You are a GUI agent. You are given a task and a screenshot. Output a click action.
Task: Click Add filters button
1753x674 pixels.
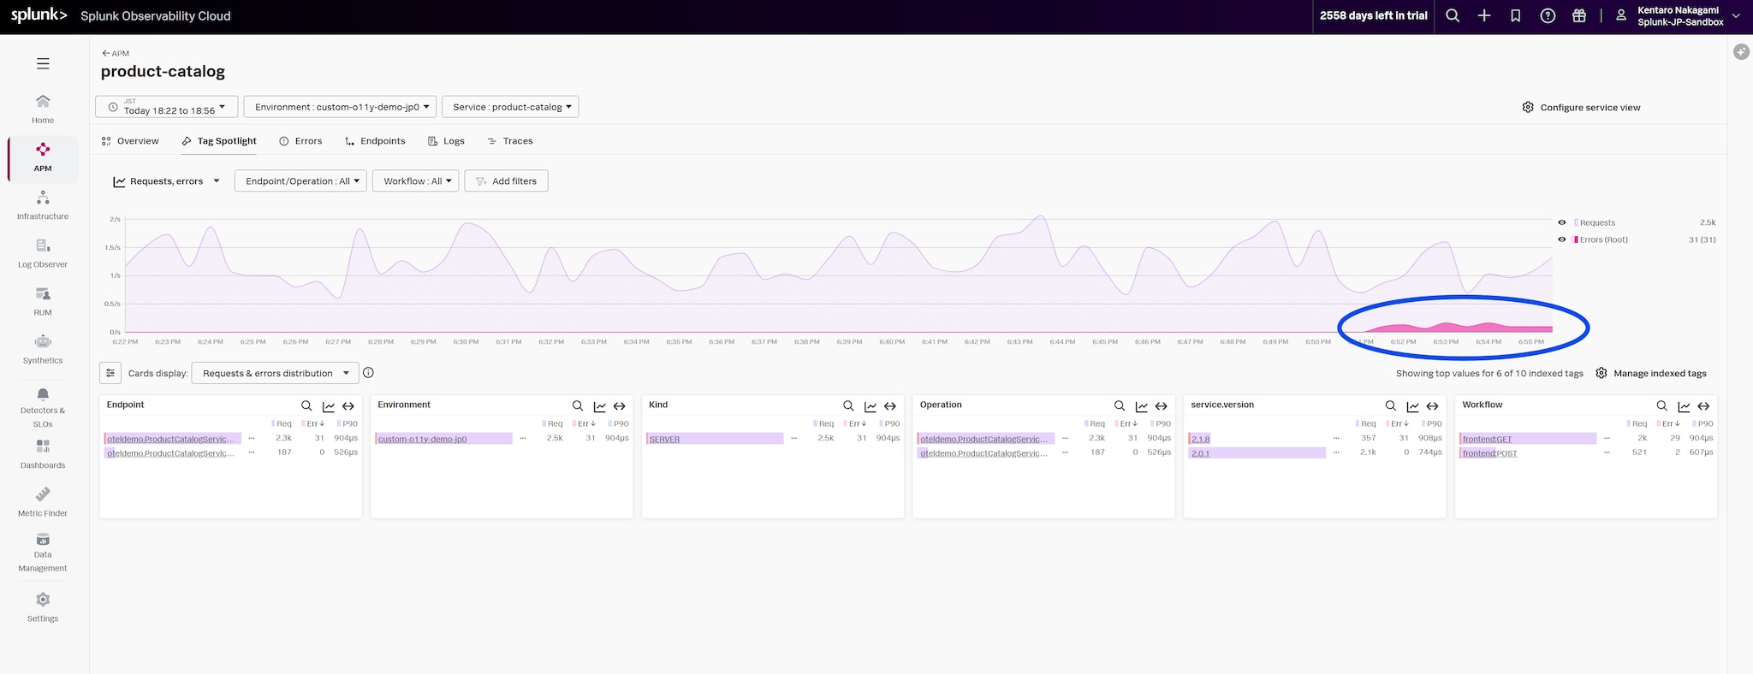506,181
